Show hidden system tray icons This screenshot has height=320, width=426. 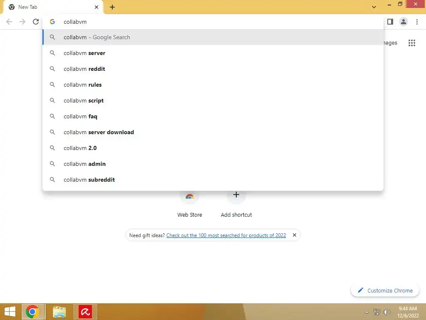tap(367, 312)
